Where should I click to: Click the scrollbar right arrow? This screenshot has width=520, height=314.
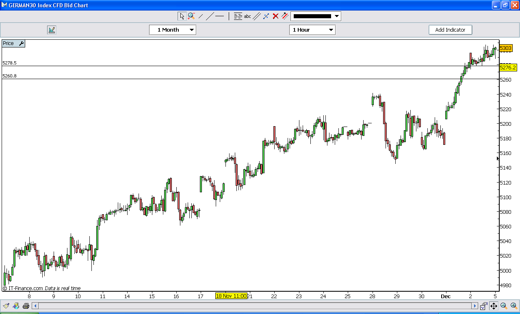coord(474,306)
